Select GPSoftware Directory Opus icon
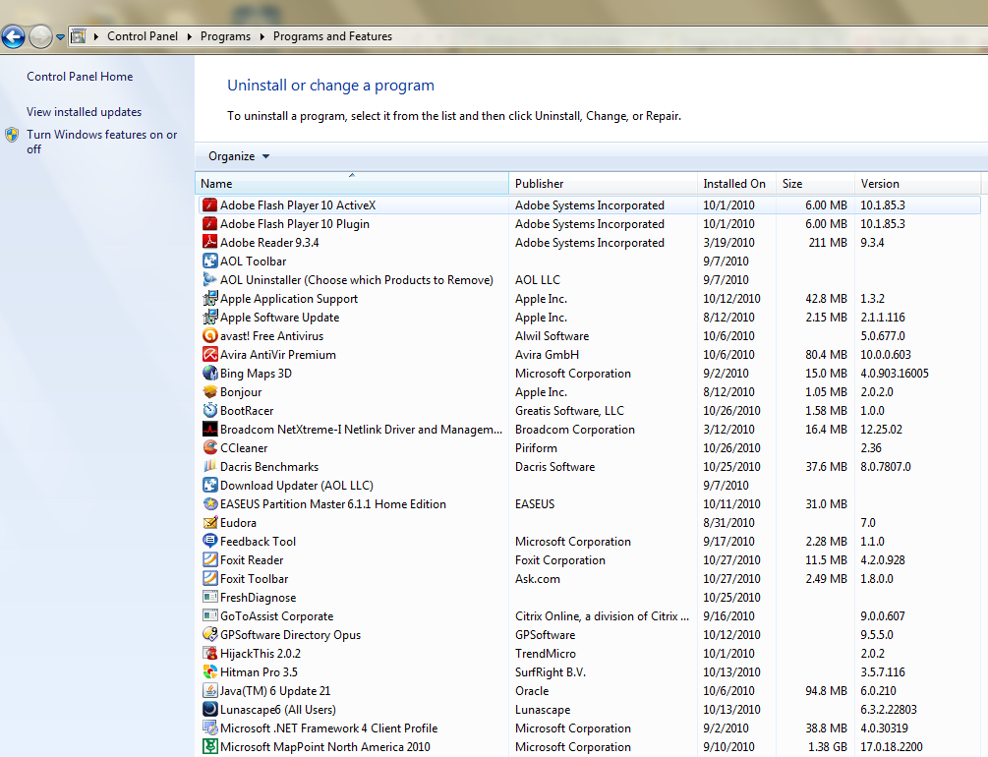 (209, 635)
